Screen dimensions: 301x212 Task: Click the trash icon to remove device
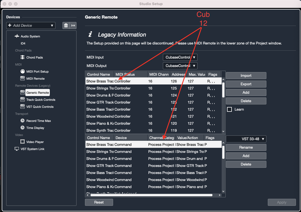[x=66, y=25]
